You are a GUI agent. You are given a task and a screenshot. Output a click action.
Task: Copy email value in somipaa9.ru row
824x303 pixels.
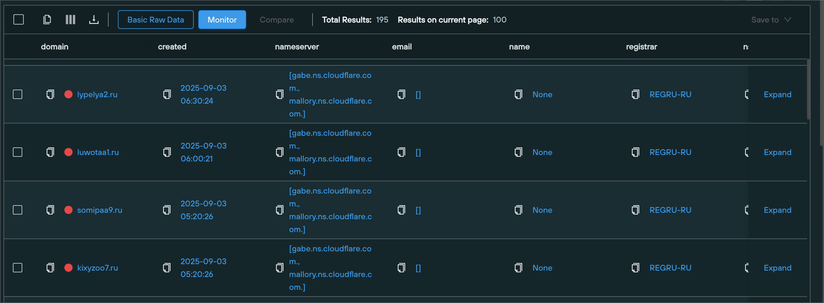point(401,210)
